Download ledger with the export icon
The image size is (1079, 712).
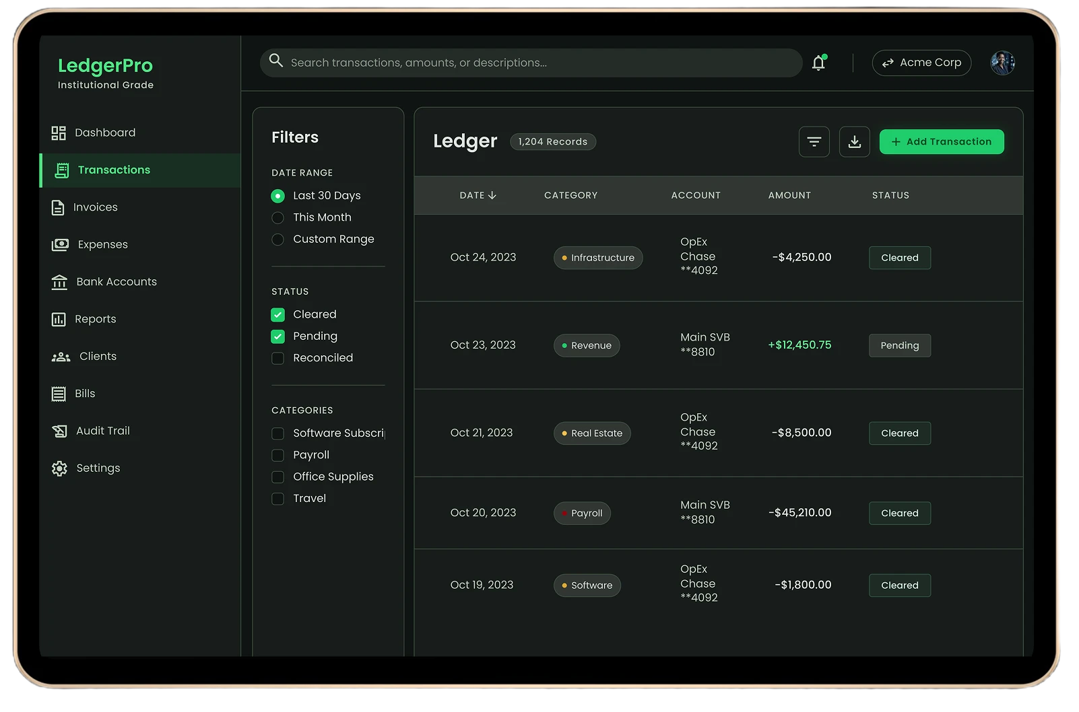pyautogui.click(x=854, y=142)
